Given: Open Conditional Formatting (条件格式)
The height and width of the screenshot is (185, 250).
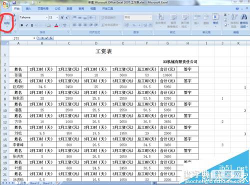Looking at the screenshot, I should tap(160, 20).
